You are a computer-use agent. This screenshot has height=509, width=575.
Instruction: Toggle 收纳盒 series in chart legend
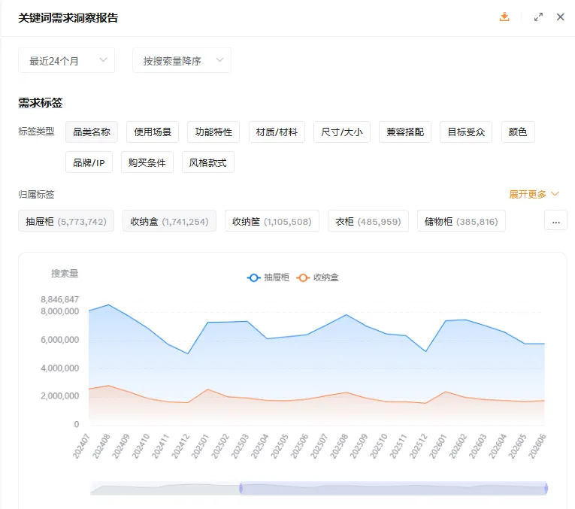tap(318, 277)
